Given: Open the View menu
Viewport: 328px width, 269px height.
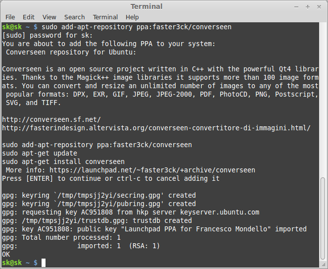Looking at the screenshot, I should [x=49, y=17].
